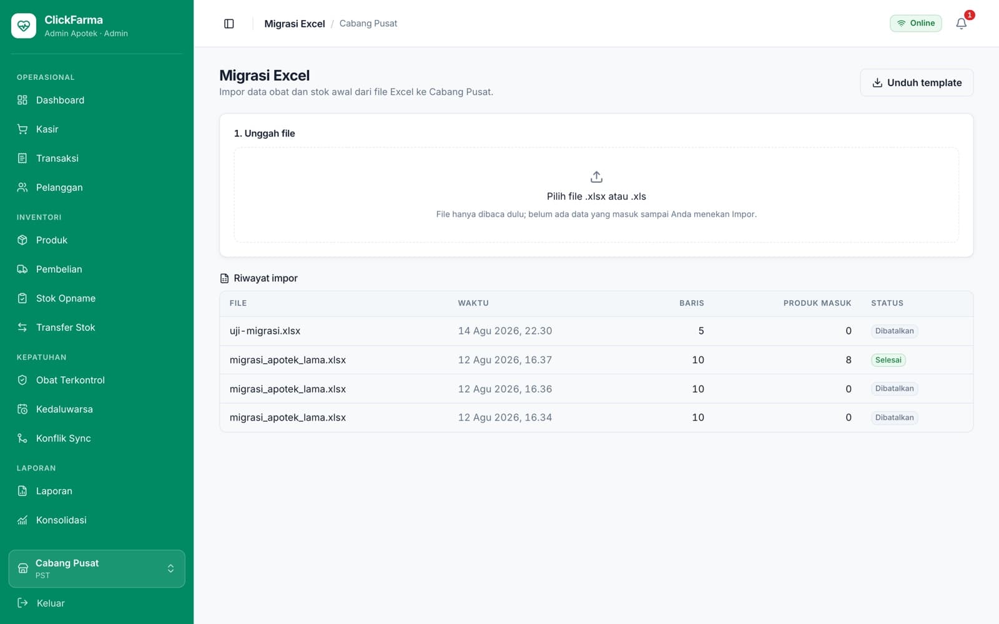Image resolution: width=999 pixels, height=624 pixels.
Task: Click the Selesai status badge
Action: [888, 360]
